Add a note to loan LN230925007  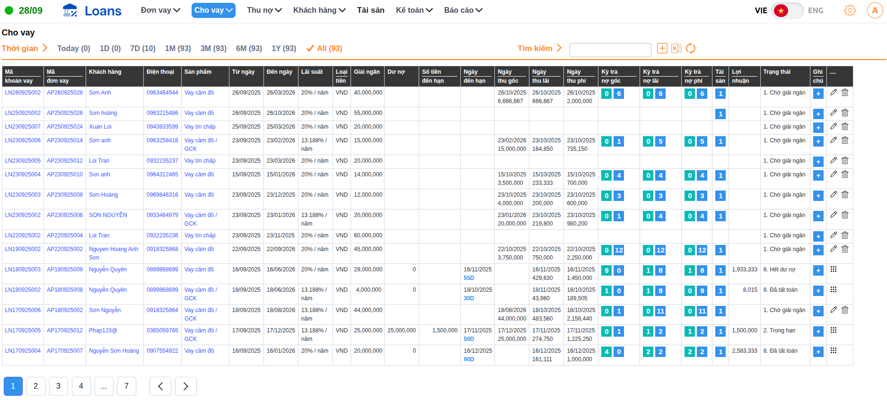(818, 128)
